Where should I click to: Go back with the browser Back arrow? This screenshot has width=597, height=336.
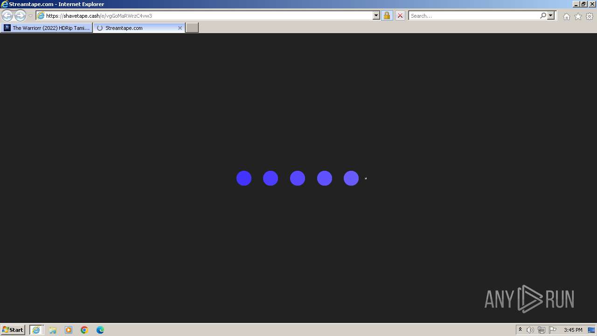tap(7, 15)
